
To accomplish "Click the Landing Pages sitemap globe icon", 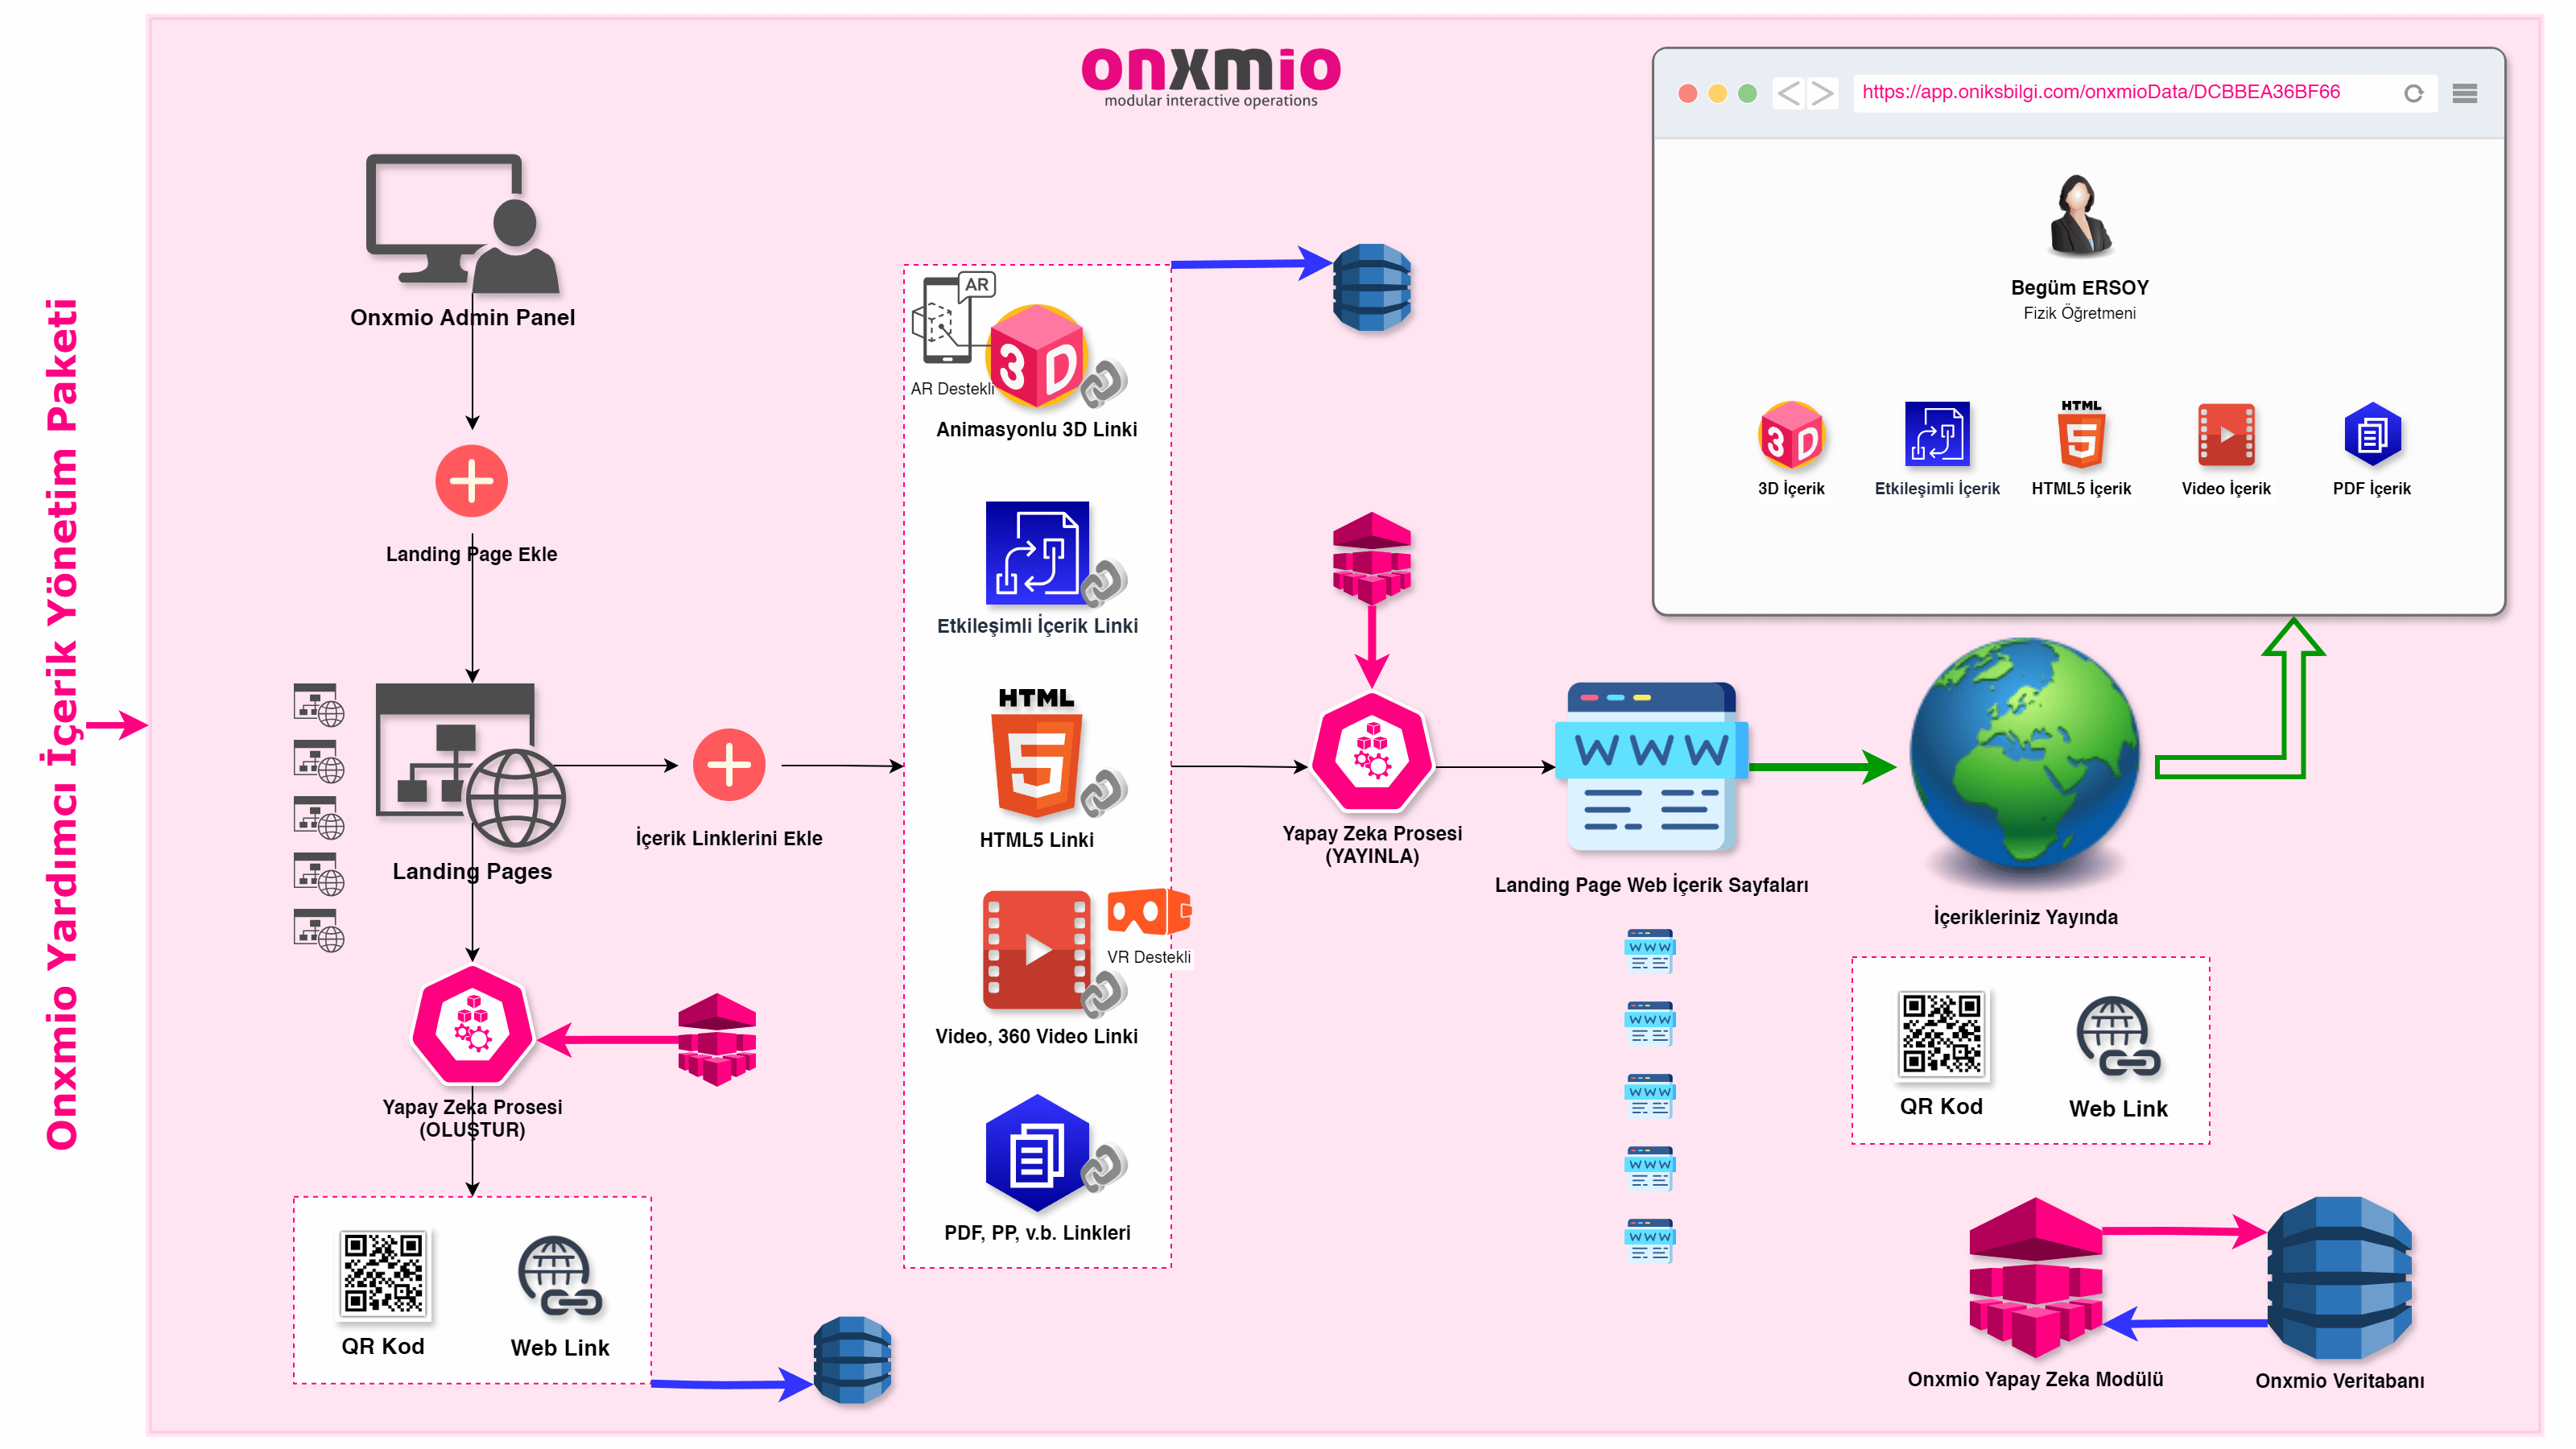I will tap(469, 765).
